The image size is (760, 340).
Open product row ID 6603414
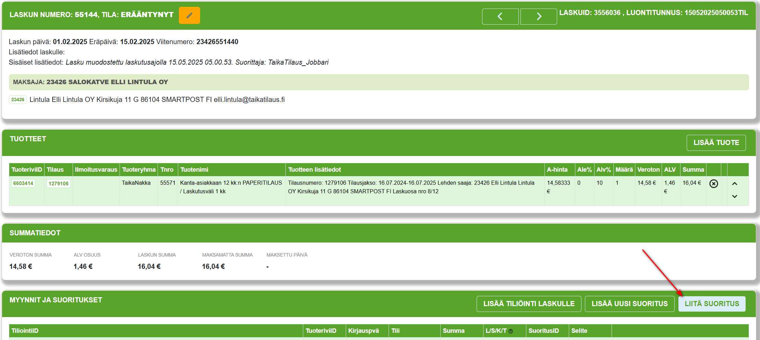23,183
